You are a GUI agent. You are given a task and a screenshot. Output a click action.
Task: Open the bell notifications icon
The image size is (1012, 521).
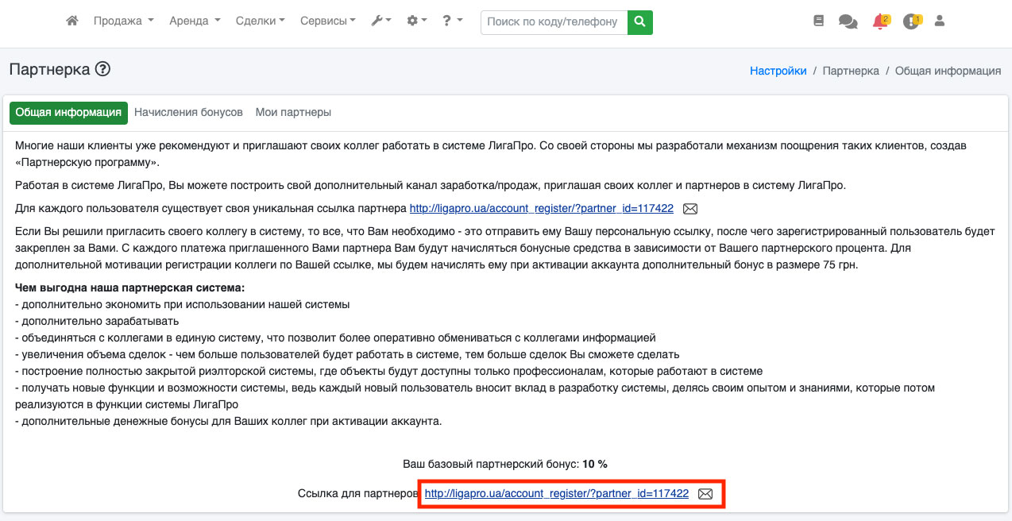(880, 21)
